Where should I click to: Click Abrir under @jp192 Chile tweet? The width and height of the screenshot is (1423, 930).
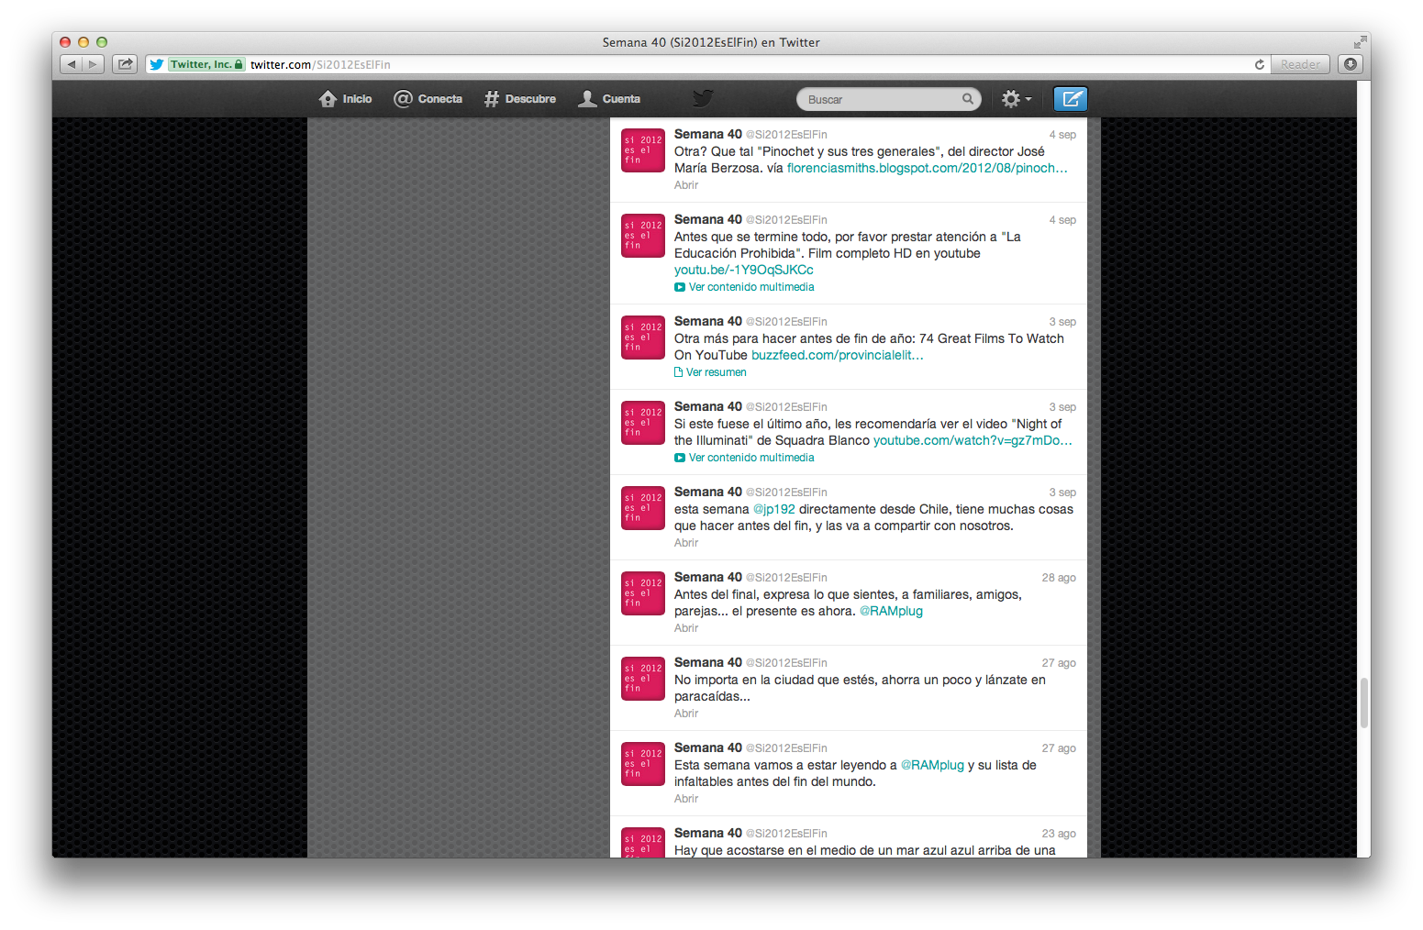coord(686,543)
